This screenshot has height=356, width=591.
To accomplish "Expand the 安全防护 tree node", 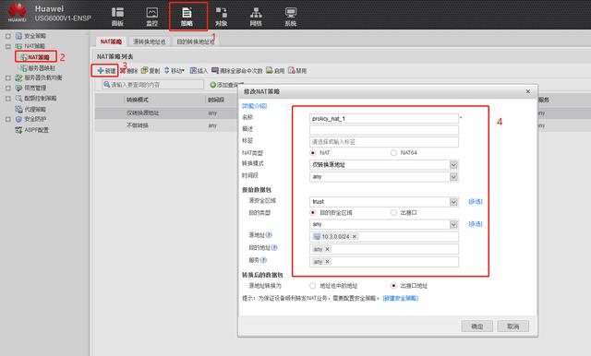I will pyautogui.click(x=8, y=119).
